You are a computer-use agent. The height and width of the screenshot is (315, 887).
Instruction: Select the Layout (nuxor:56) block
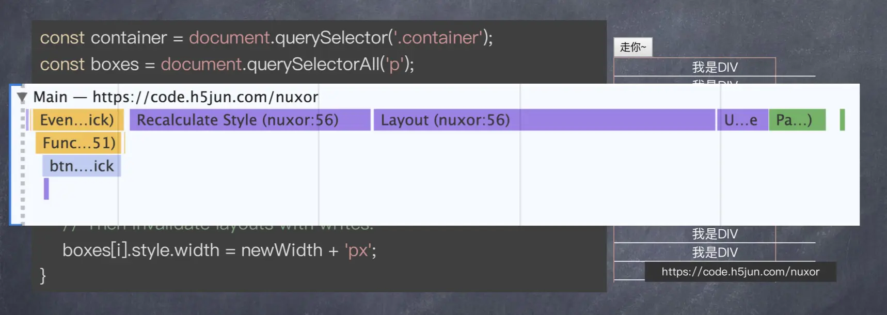coord(545,120)
